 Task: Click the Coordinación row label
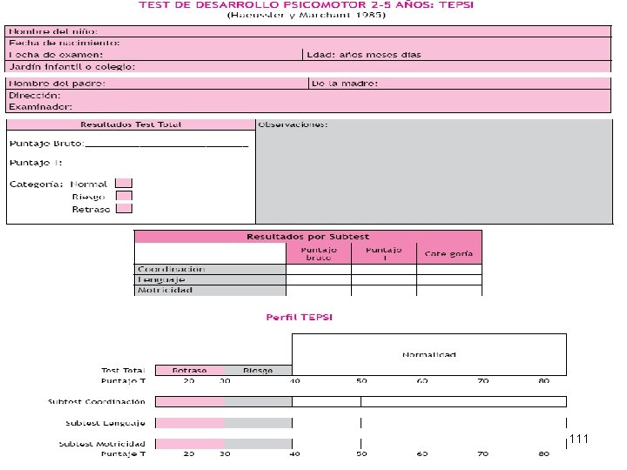point(210,269)
